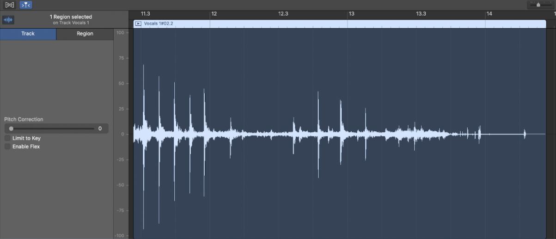Click bar 13 on the ruler
Screen dimensions: 556x239
[351, 14]
